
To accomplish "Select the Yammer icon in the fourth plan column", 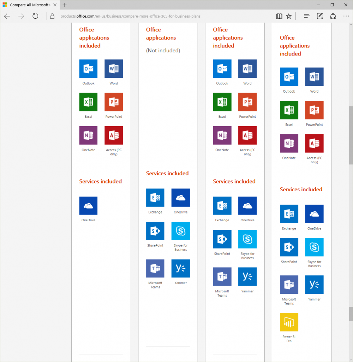I will point(314,285).
